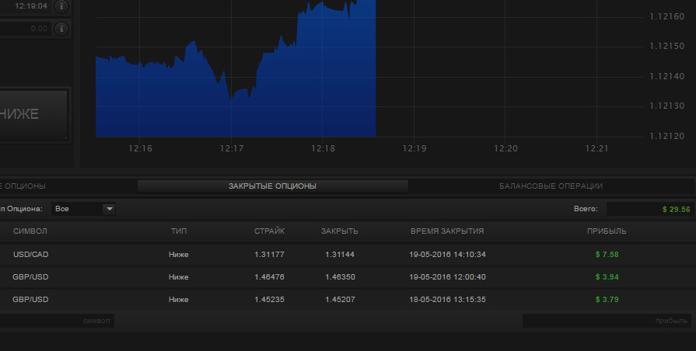Click the прибыль filter input field
The height and width of the screenshot is (351, 696).
pyautogui.click(x=607, y=321)
